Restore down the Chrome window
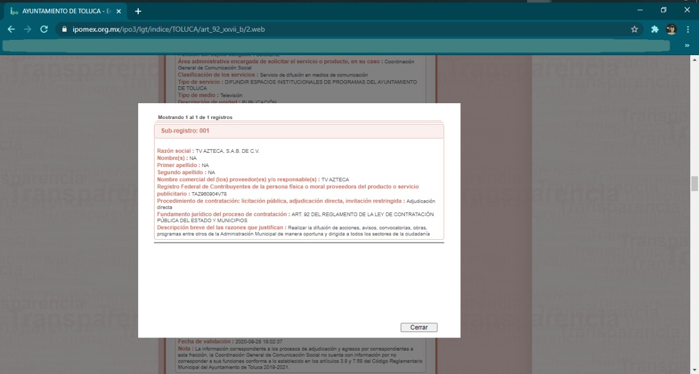Screen dimensions: 699x374 point(664,10)
